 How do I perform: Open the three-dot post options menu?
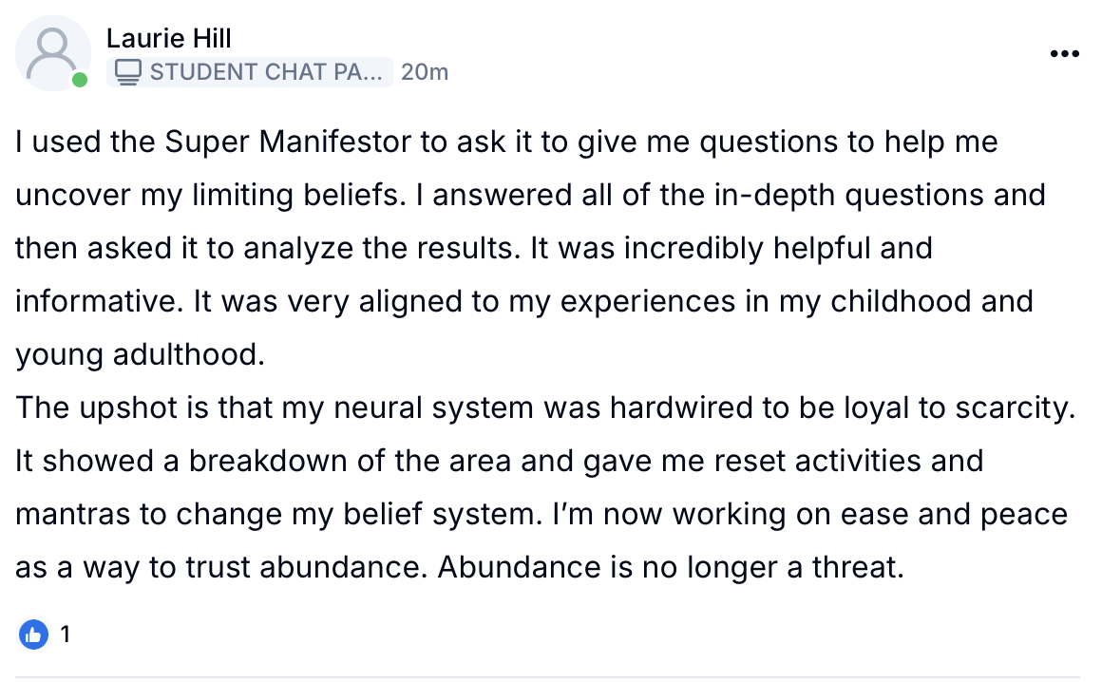[x=1065, y=54]
